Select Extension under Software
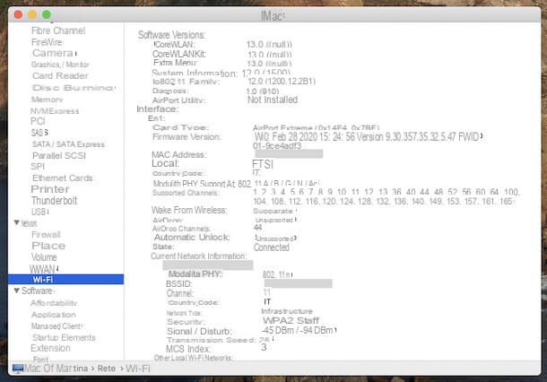This screenshot has width=547, height=382. 50,348
